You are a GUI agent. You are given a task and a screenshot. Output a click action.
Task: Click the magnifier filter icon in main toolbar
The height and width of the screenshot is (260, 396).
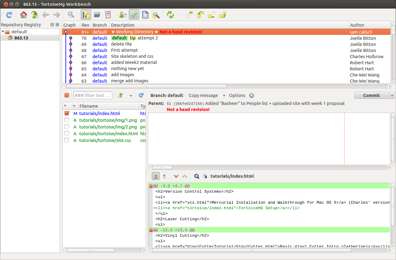(x=71, y=14)
